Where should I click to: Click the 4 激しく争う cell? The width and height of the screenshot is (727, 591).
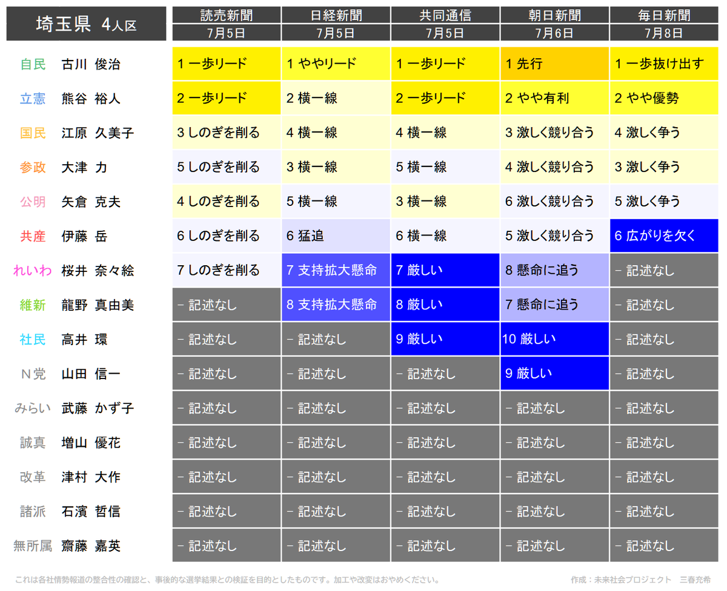pos(665,133)
